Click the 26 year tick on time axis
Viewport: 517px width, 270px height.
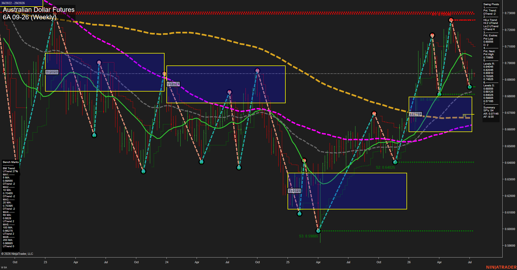point(409,262)
